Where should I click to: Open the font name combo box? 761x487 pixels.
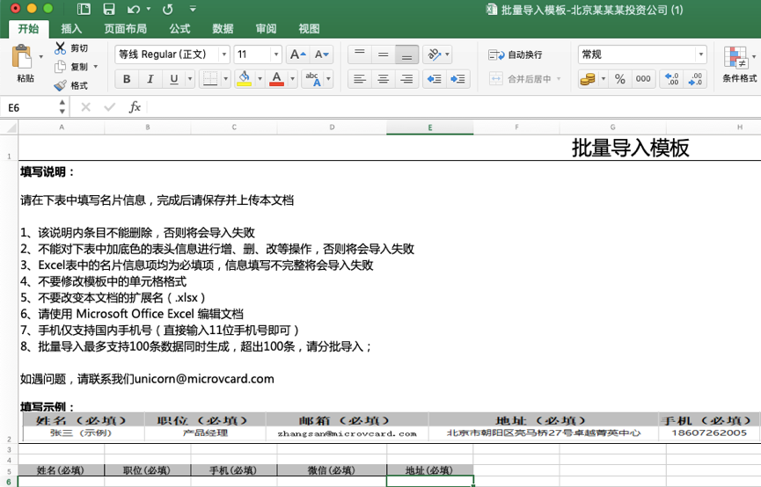[x=172, y=55]
